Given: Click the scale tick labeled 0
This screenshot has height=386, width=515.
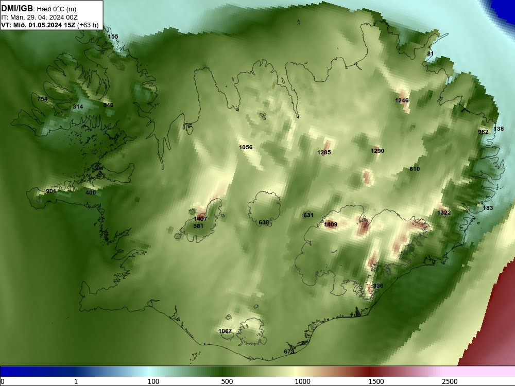Looking at the screenshot, I should click(3, 381).
